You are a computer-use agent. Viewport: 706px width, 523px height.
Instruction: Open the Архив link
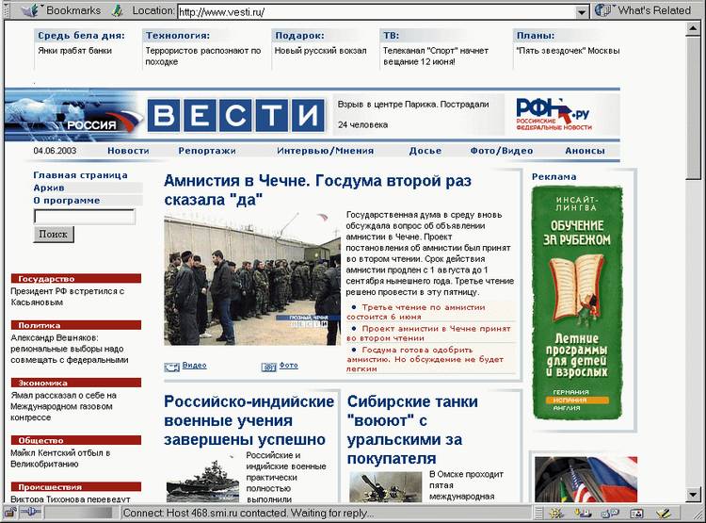click(49, 188)
